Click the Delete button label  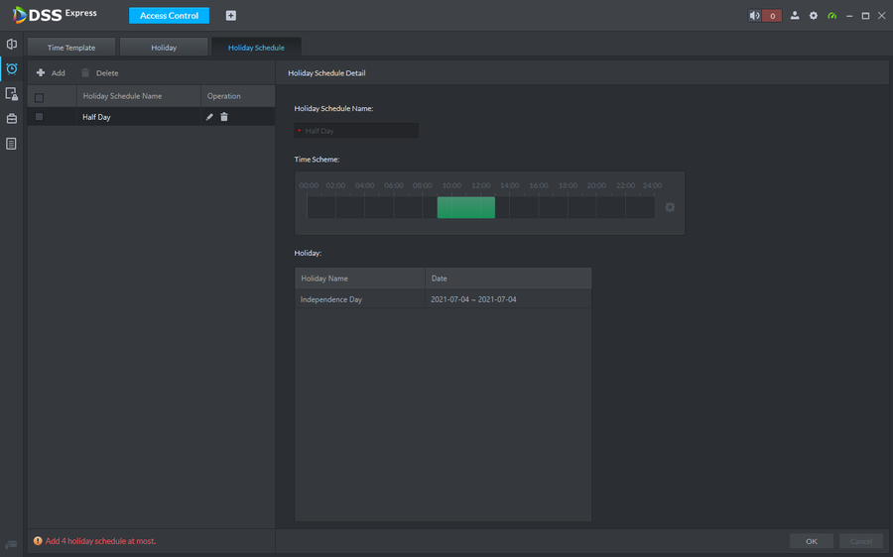[x=107, y=72]
